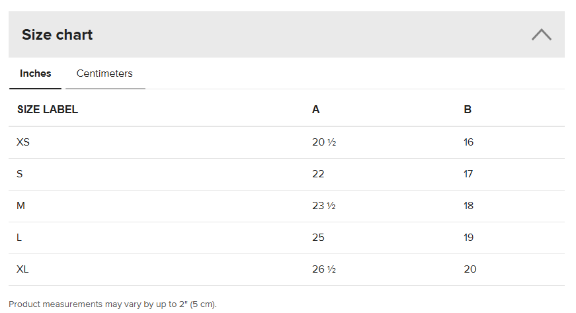Click the 25 value for size L
Image resolution: width=576 pixels, height=313 pixels.
[318, 238]
